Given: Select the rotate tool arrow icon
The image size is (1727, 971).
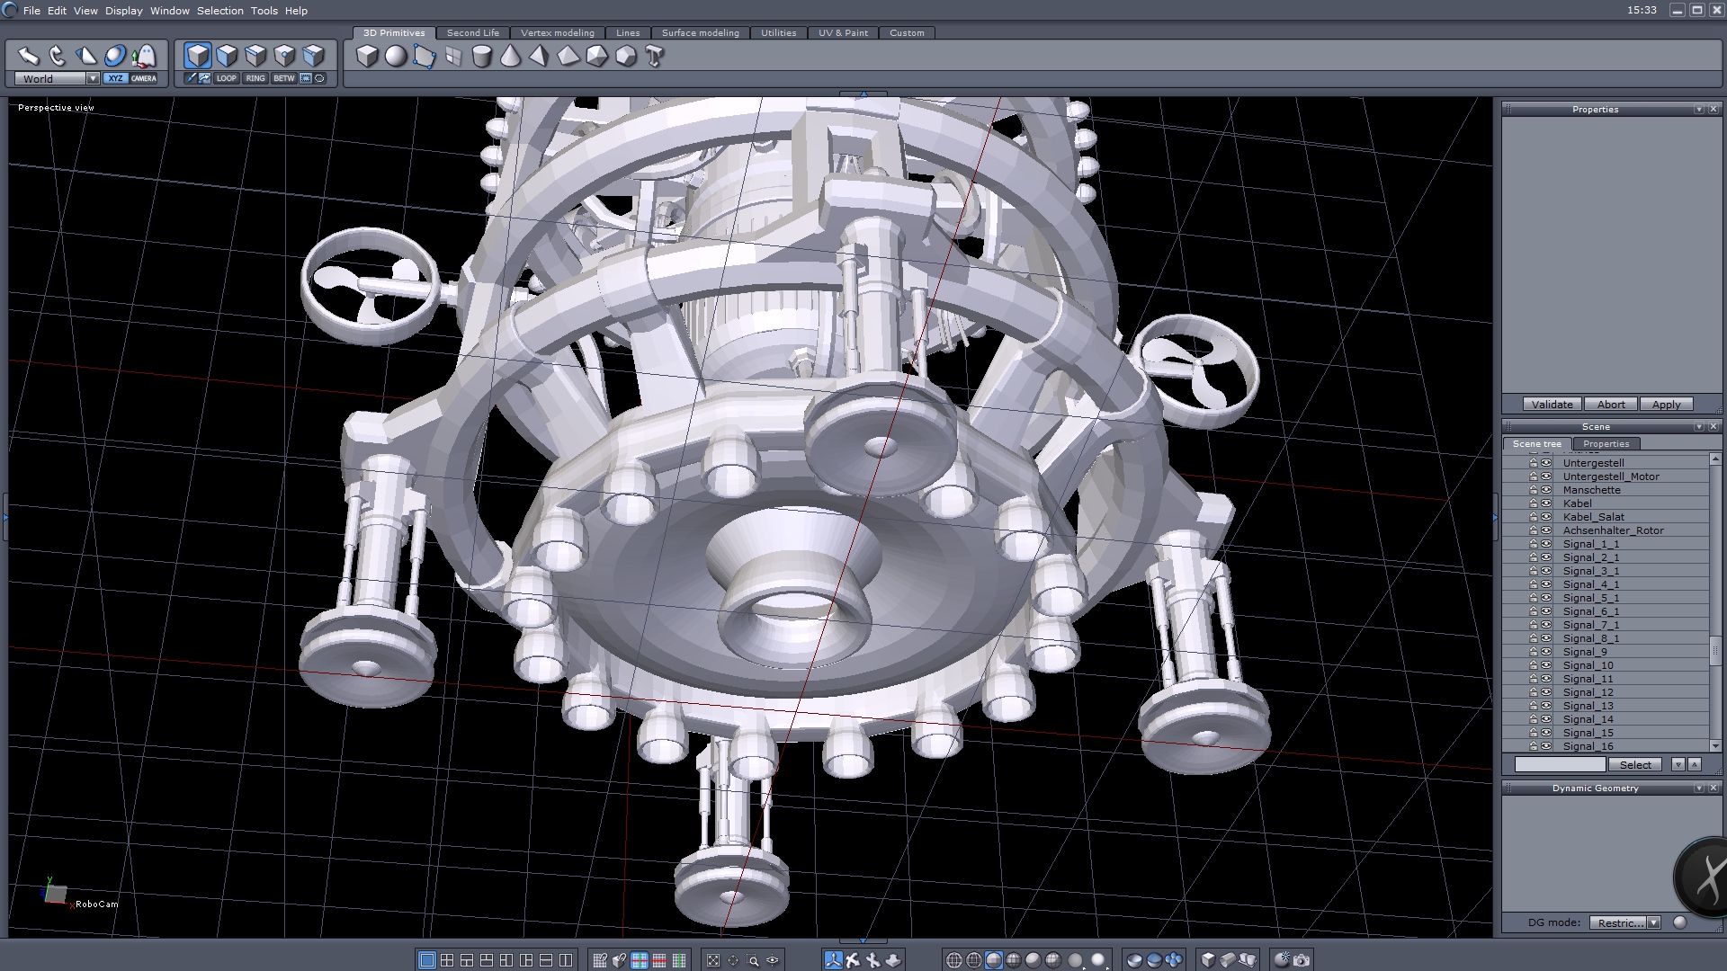Looking at the screenshot, I should coord(57,56).
